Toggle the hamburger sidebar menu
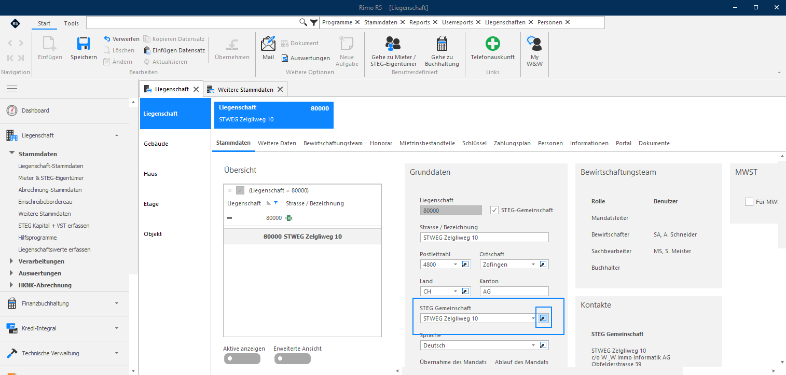Viewport: 786px width, 375px height. 12,89
